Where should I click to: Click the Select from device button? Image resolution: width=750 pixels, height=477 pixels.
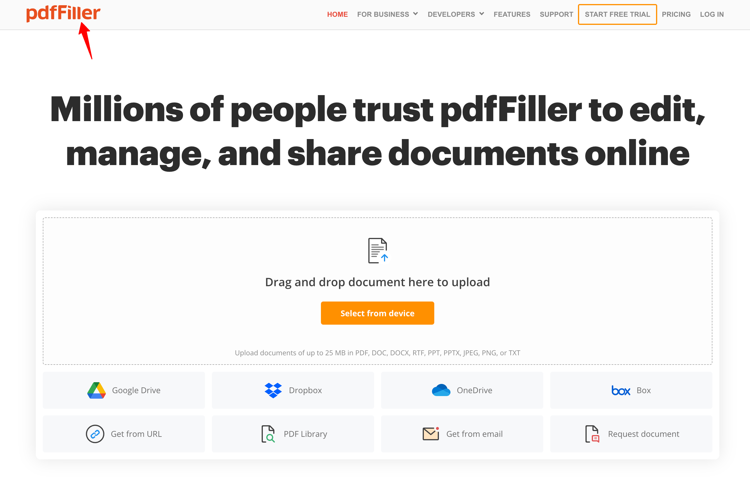pos(377,313)
